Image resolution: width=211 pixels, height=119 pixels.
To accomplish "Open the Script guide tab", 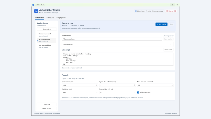I will click(61, 18).
